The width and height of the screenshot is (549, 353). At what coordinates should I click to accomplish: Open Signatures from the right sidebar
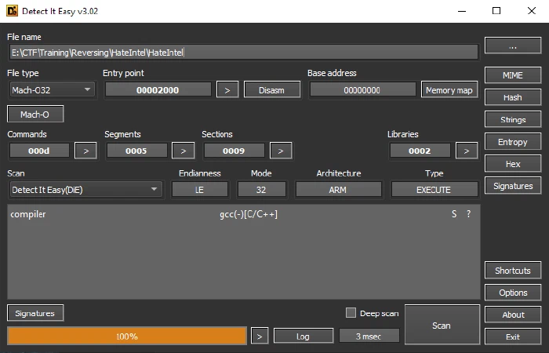(x=513, y=186)
